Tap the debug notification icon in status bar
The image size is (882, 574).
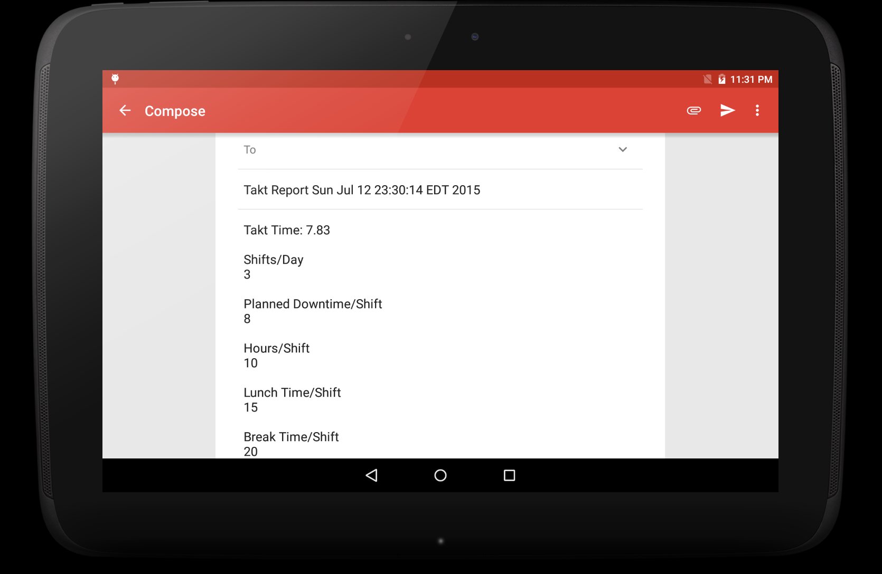[115, 79]
